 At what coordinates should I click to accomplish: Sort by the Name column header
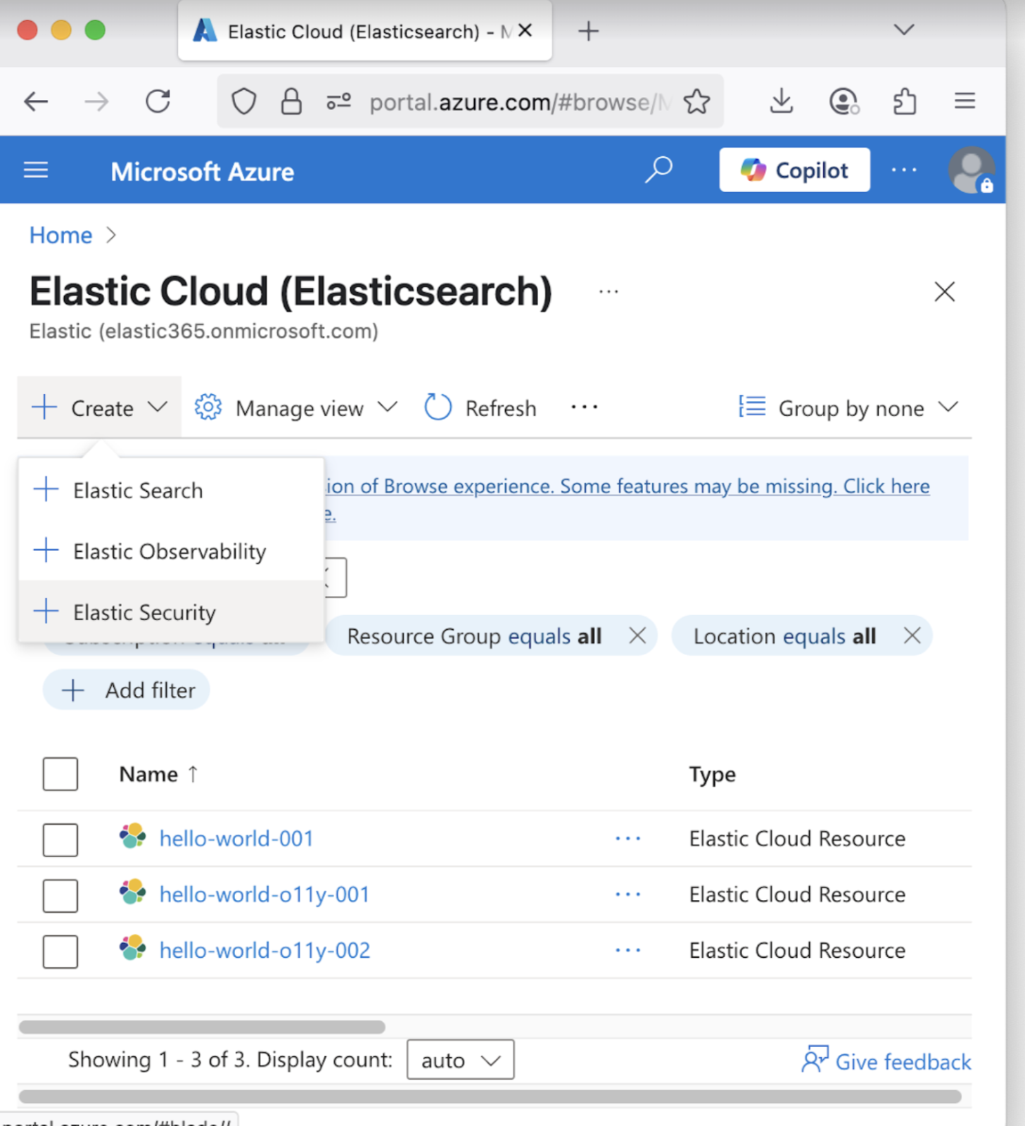tap(158, 774)
